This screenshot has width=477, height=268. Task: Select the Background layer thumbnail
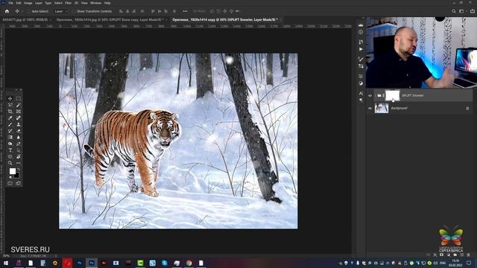point(382,108)
